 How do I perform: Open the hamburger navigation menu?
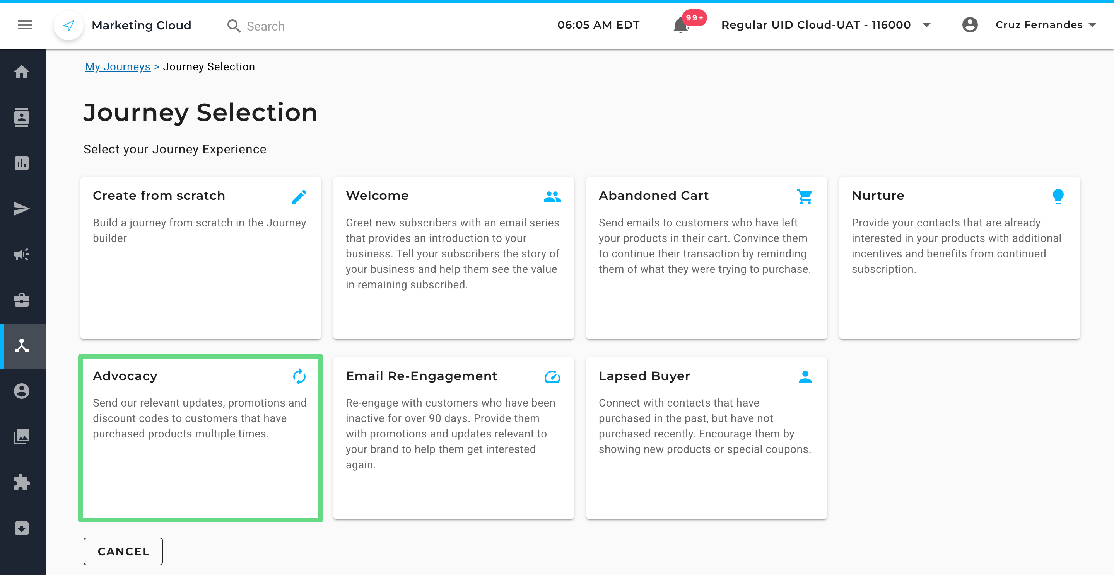(x=25, y=25)
